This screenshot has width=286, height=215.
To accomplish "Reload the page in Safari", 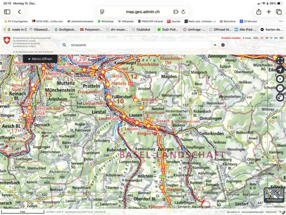I will [x=183, y=12].
